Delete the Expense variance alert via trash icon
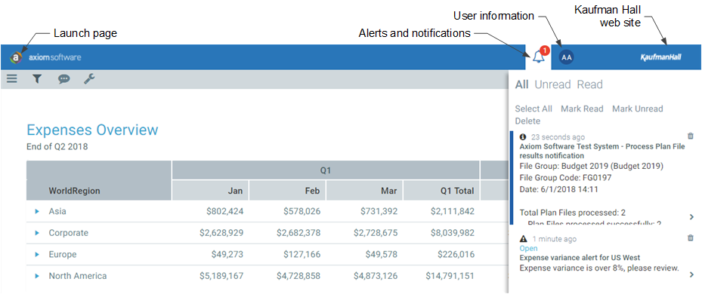The height and width of the screenshot is (294, 702). (x=691, y=238)
